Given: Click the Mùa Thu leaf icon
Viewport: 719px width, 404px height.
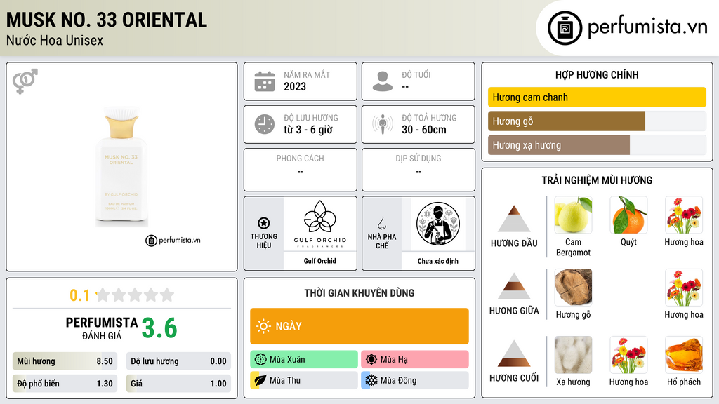Looking at the screenshot, I should pos(260,380).
